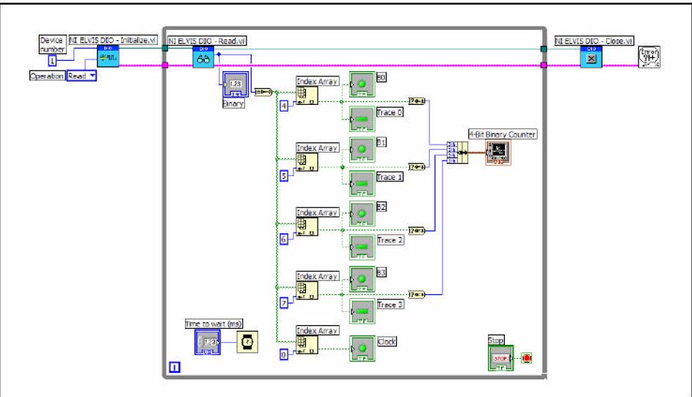Select the NI ELVIS DIO Read VI node

(x=203, y=59)
